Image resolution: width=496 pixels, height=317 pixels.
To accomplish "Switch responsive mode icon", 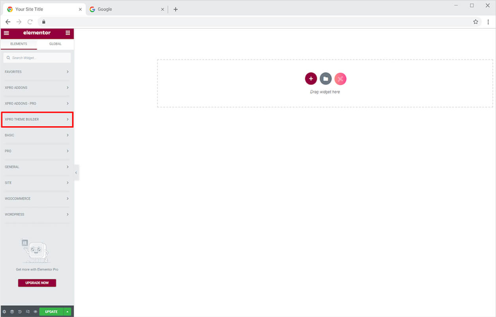I will (28, 311).
